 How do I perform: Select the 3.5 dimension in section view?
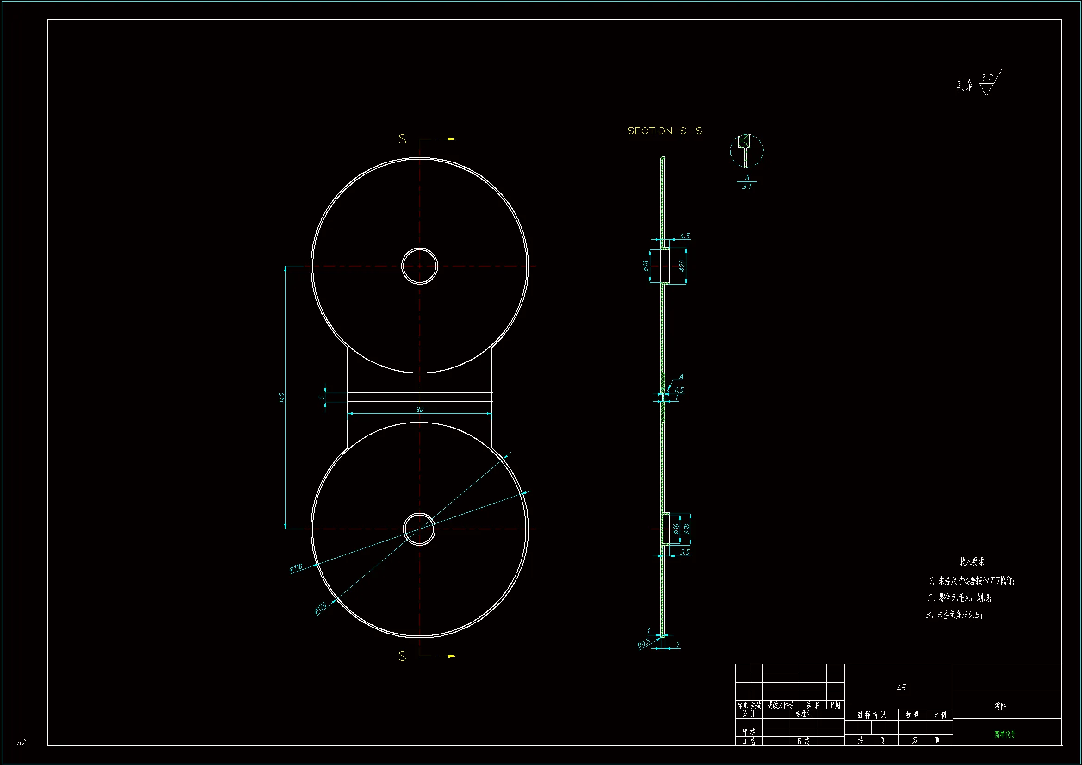pos(685,552)
